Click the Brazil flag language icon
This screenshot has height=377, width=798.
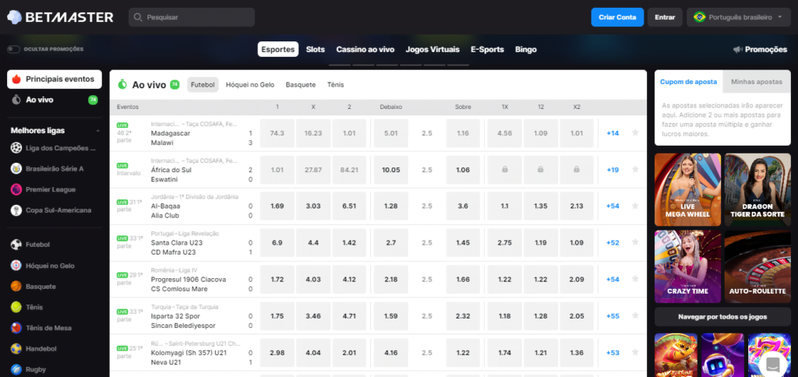tap(700, 17)
